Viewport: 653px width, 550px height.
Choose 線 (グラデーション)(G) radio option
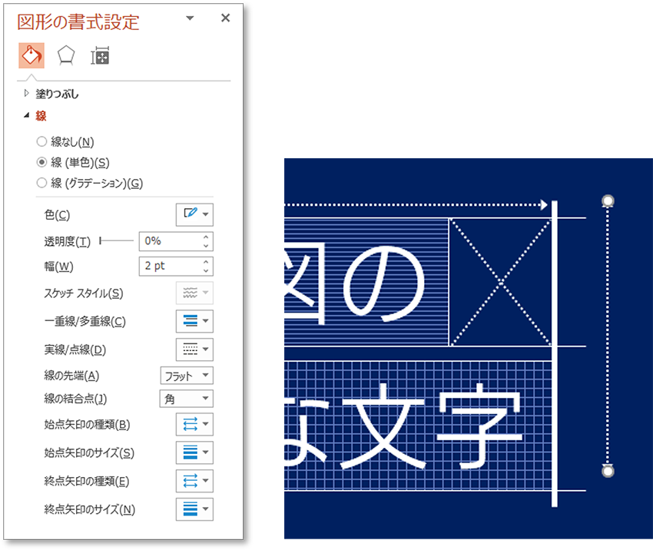41,182
